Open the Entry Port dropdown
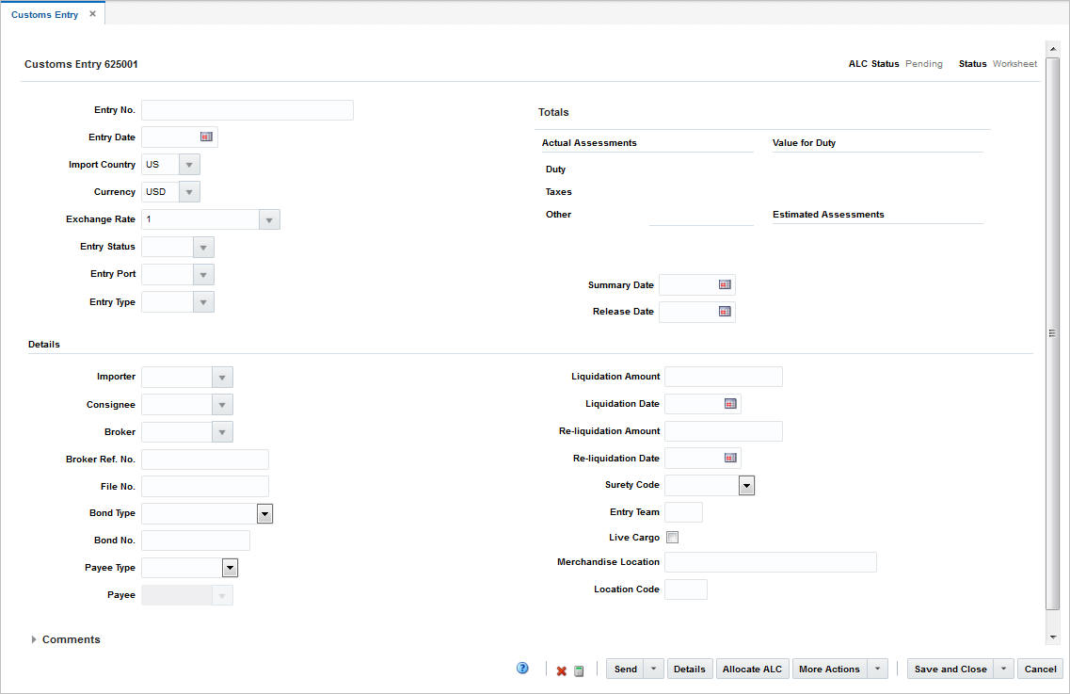Screen dimensions: 1070x694 (x=203, y=275)
